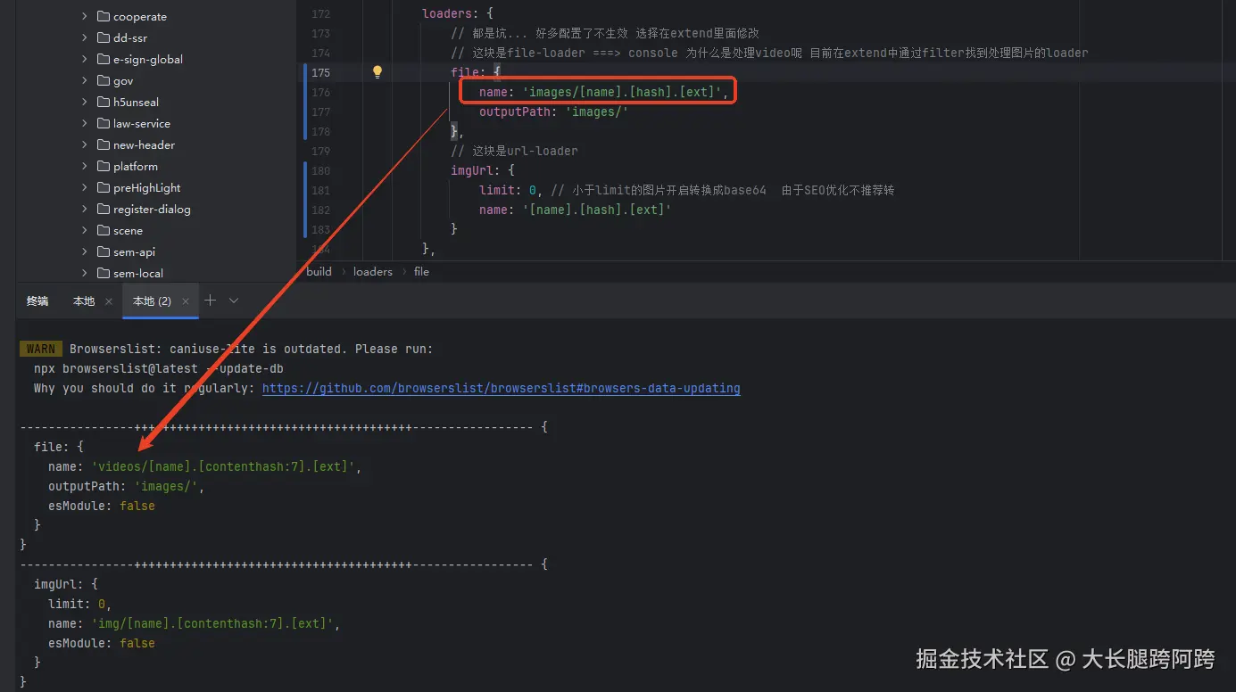Screen dimensions: 1236x692
Task: Expand the law-service folder chevron
Action: point(85,123)
